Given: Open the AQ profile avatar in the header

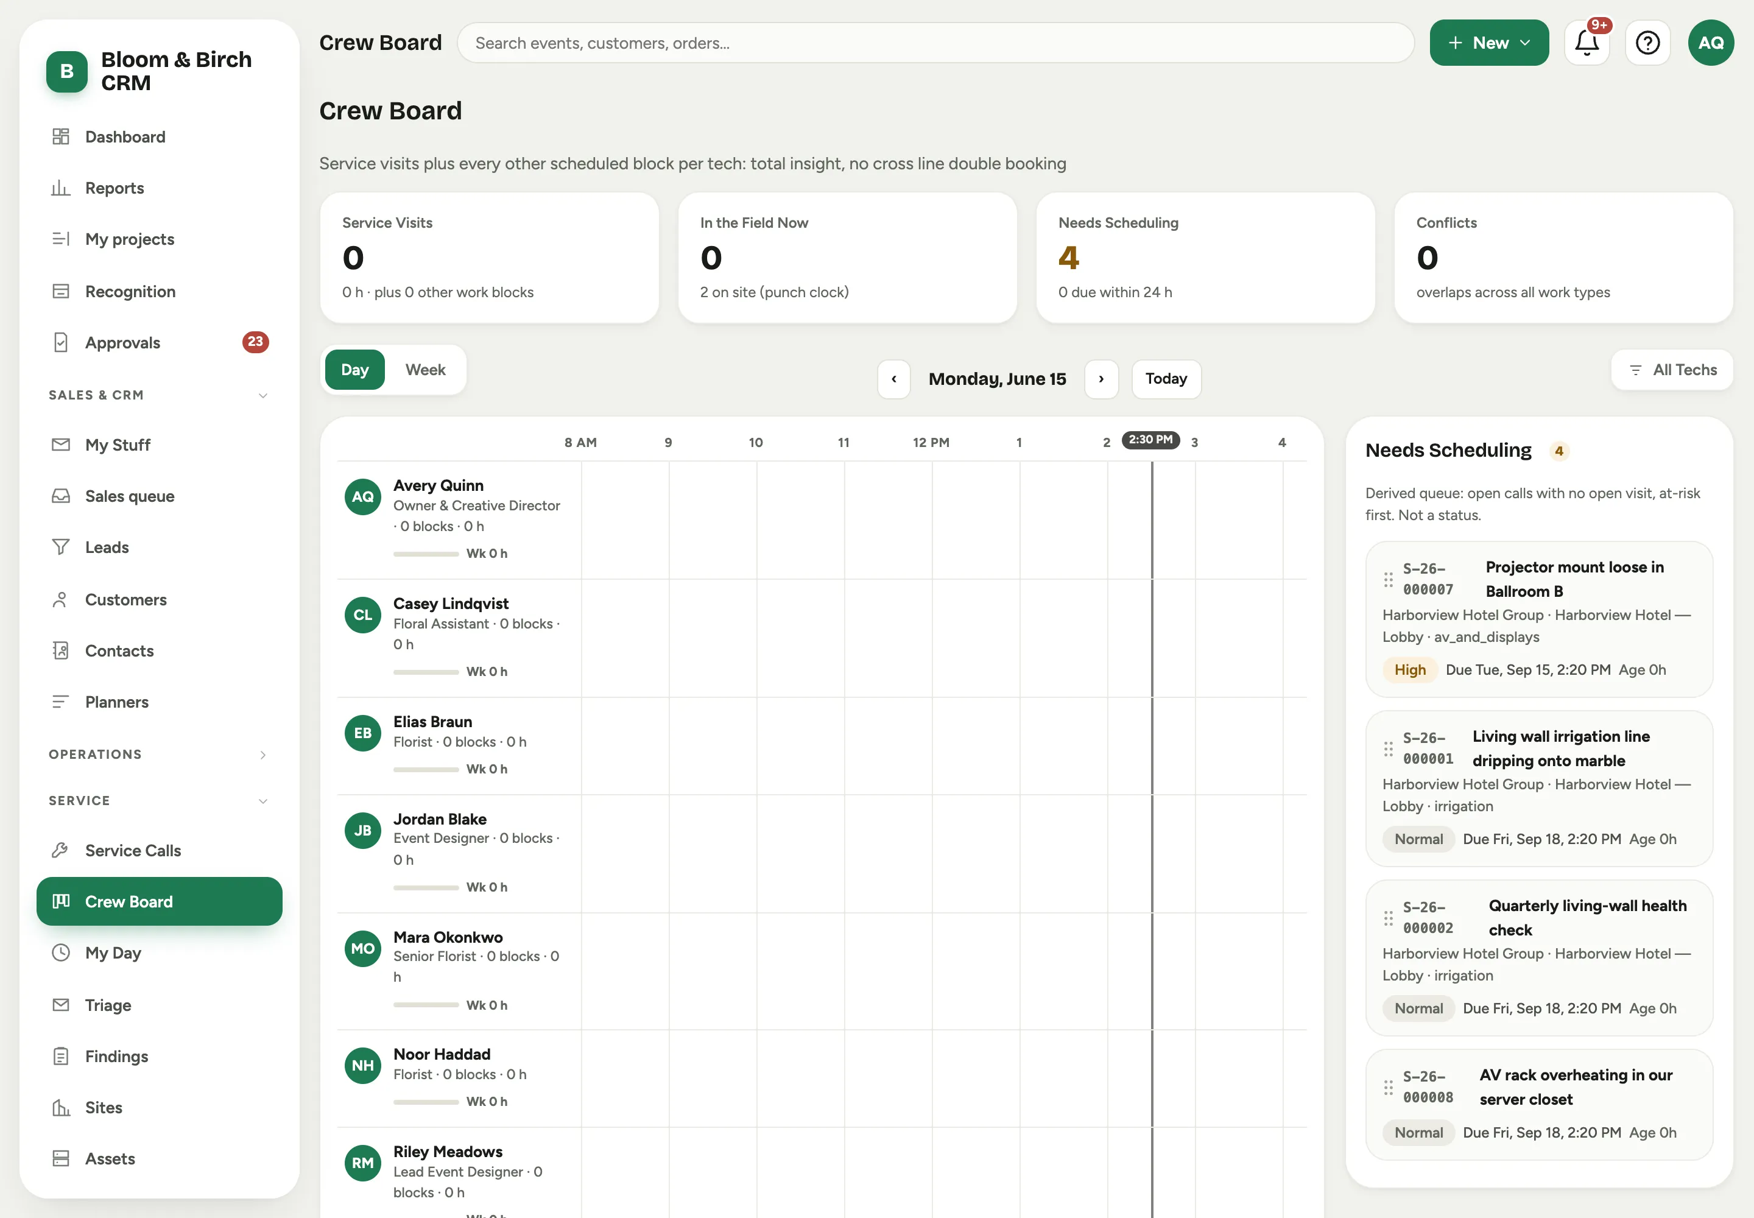Looking at the screenshot, I should click(1711, 43).
